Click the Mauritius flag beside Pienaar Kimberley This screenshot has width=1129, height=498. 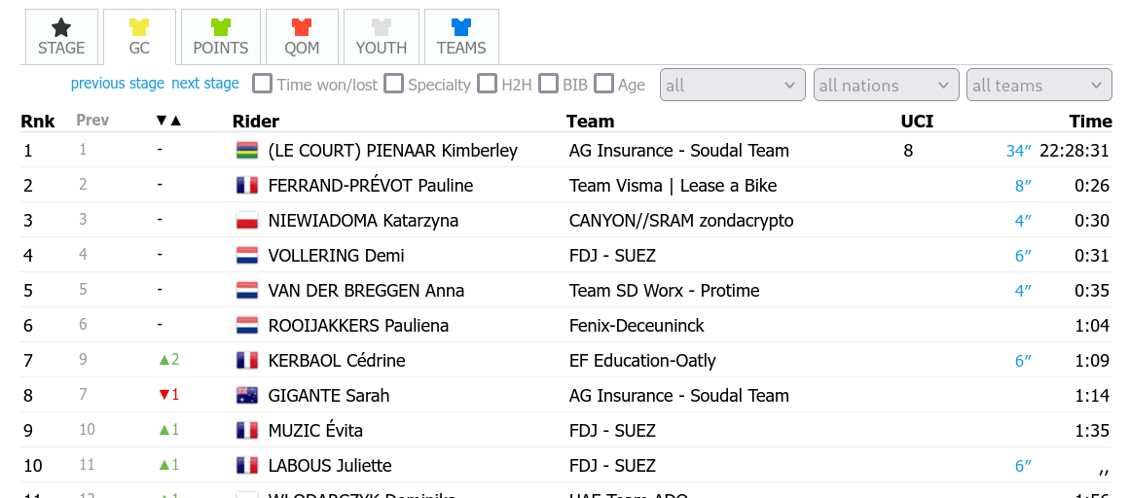(x=247, y=151)
